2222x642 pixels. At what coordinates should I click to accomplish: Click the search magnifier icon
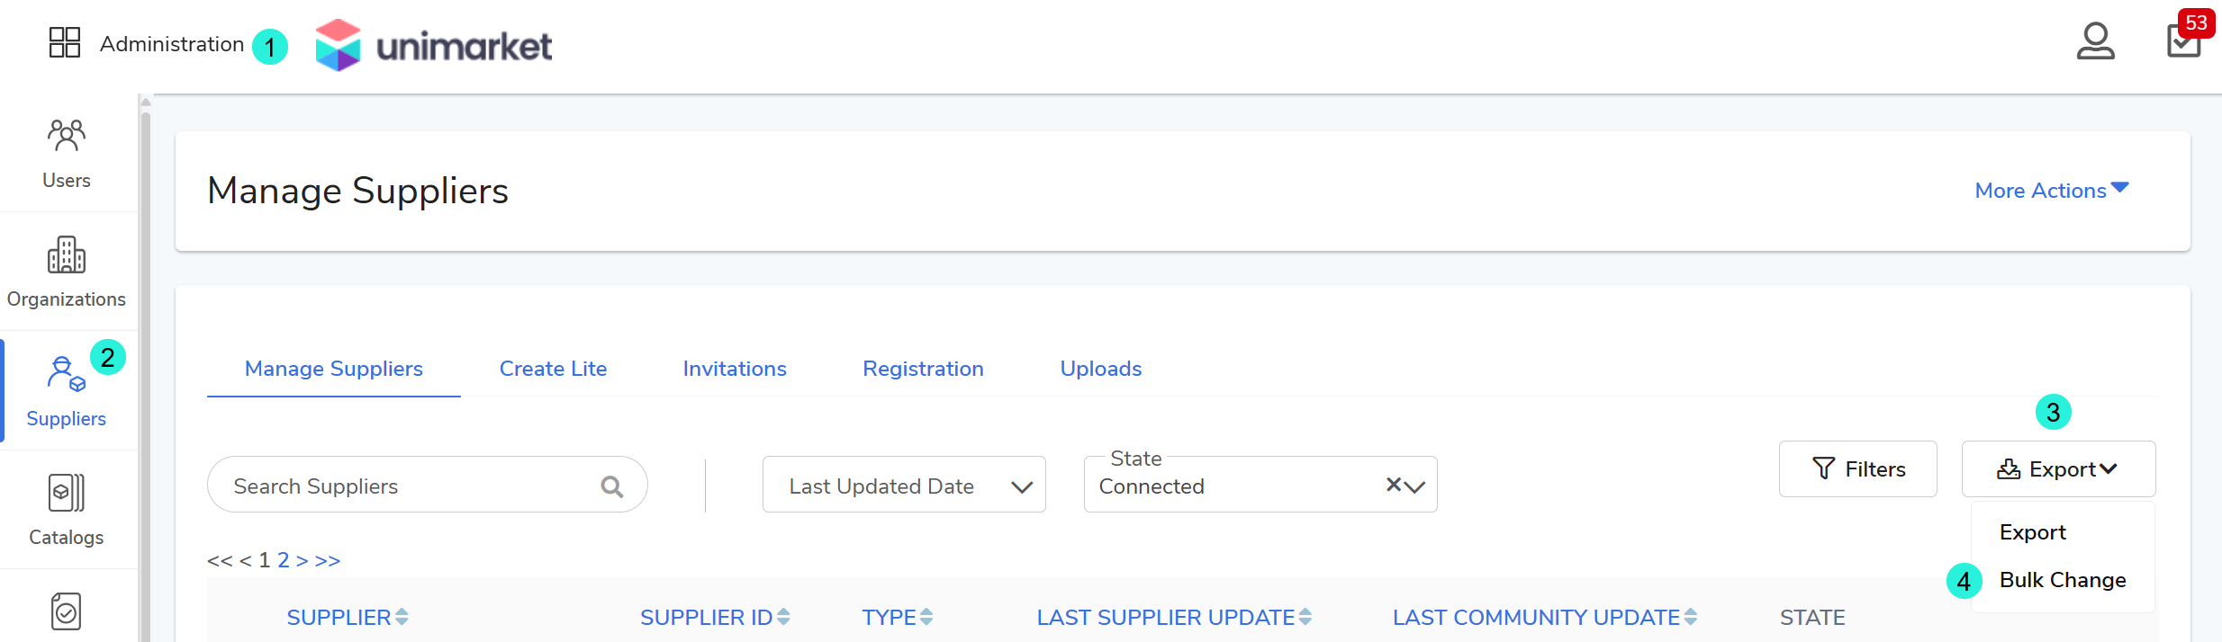coord(612,486)
